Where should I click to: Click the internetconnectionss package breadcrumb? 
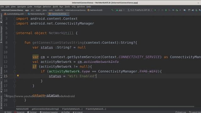click(75, 10)
